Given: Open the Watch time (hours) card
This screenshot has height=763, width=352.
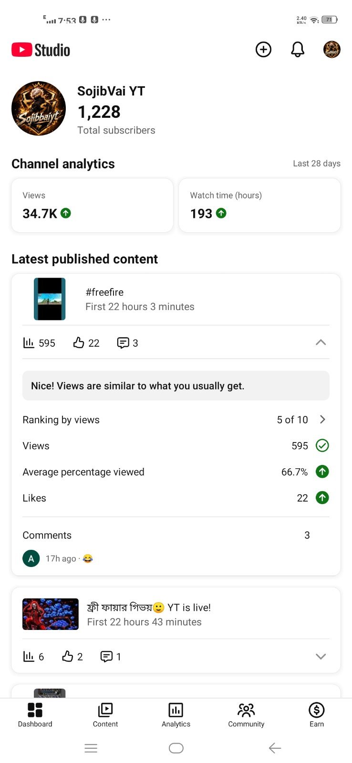Looking at the screenshot, I should coord(260,206).
